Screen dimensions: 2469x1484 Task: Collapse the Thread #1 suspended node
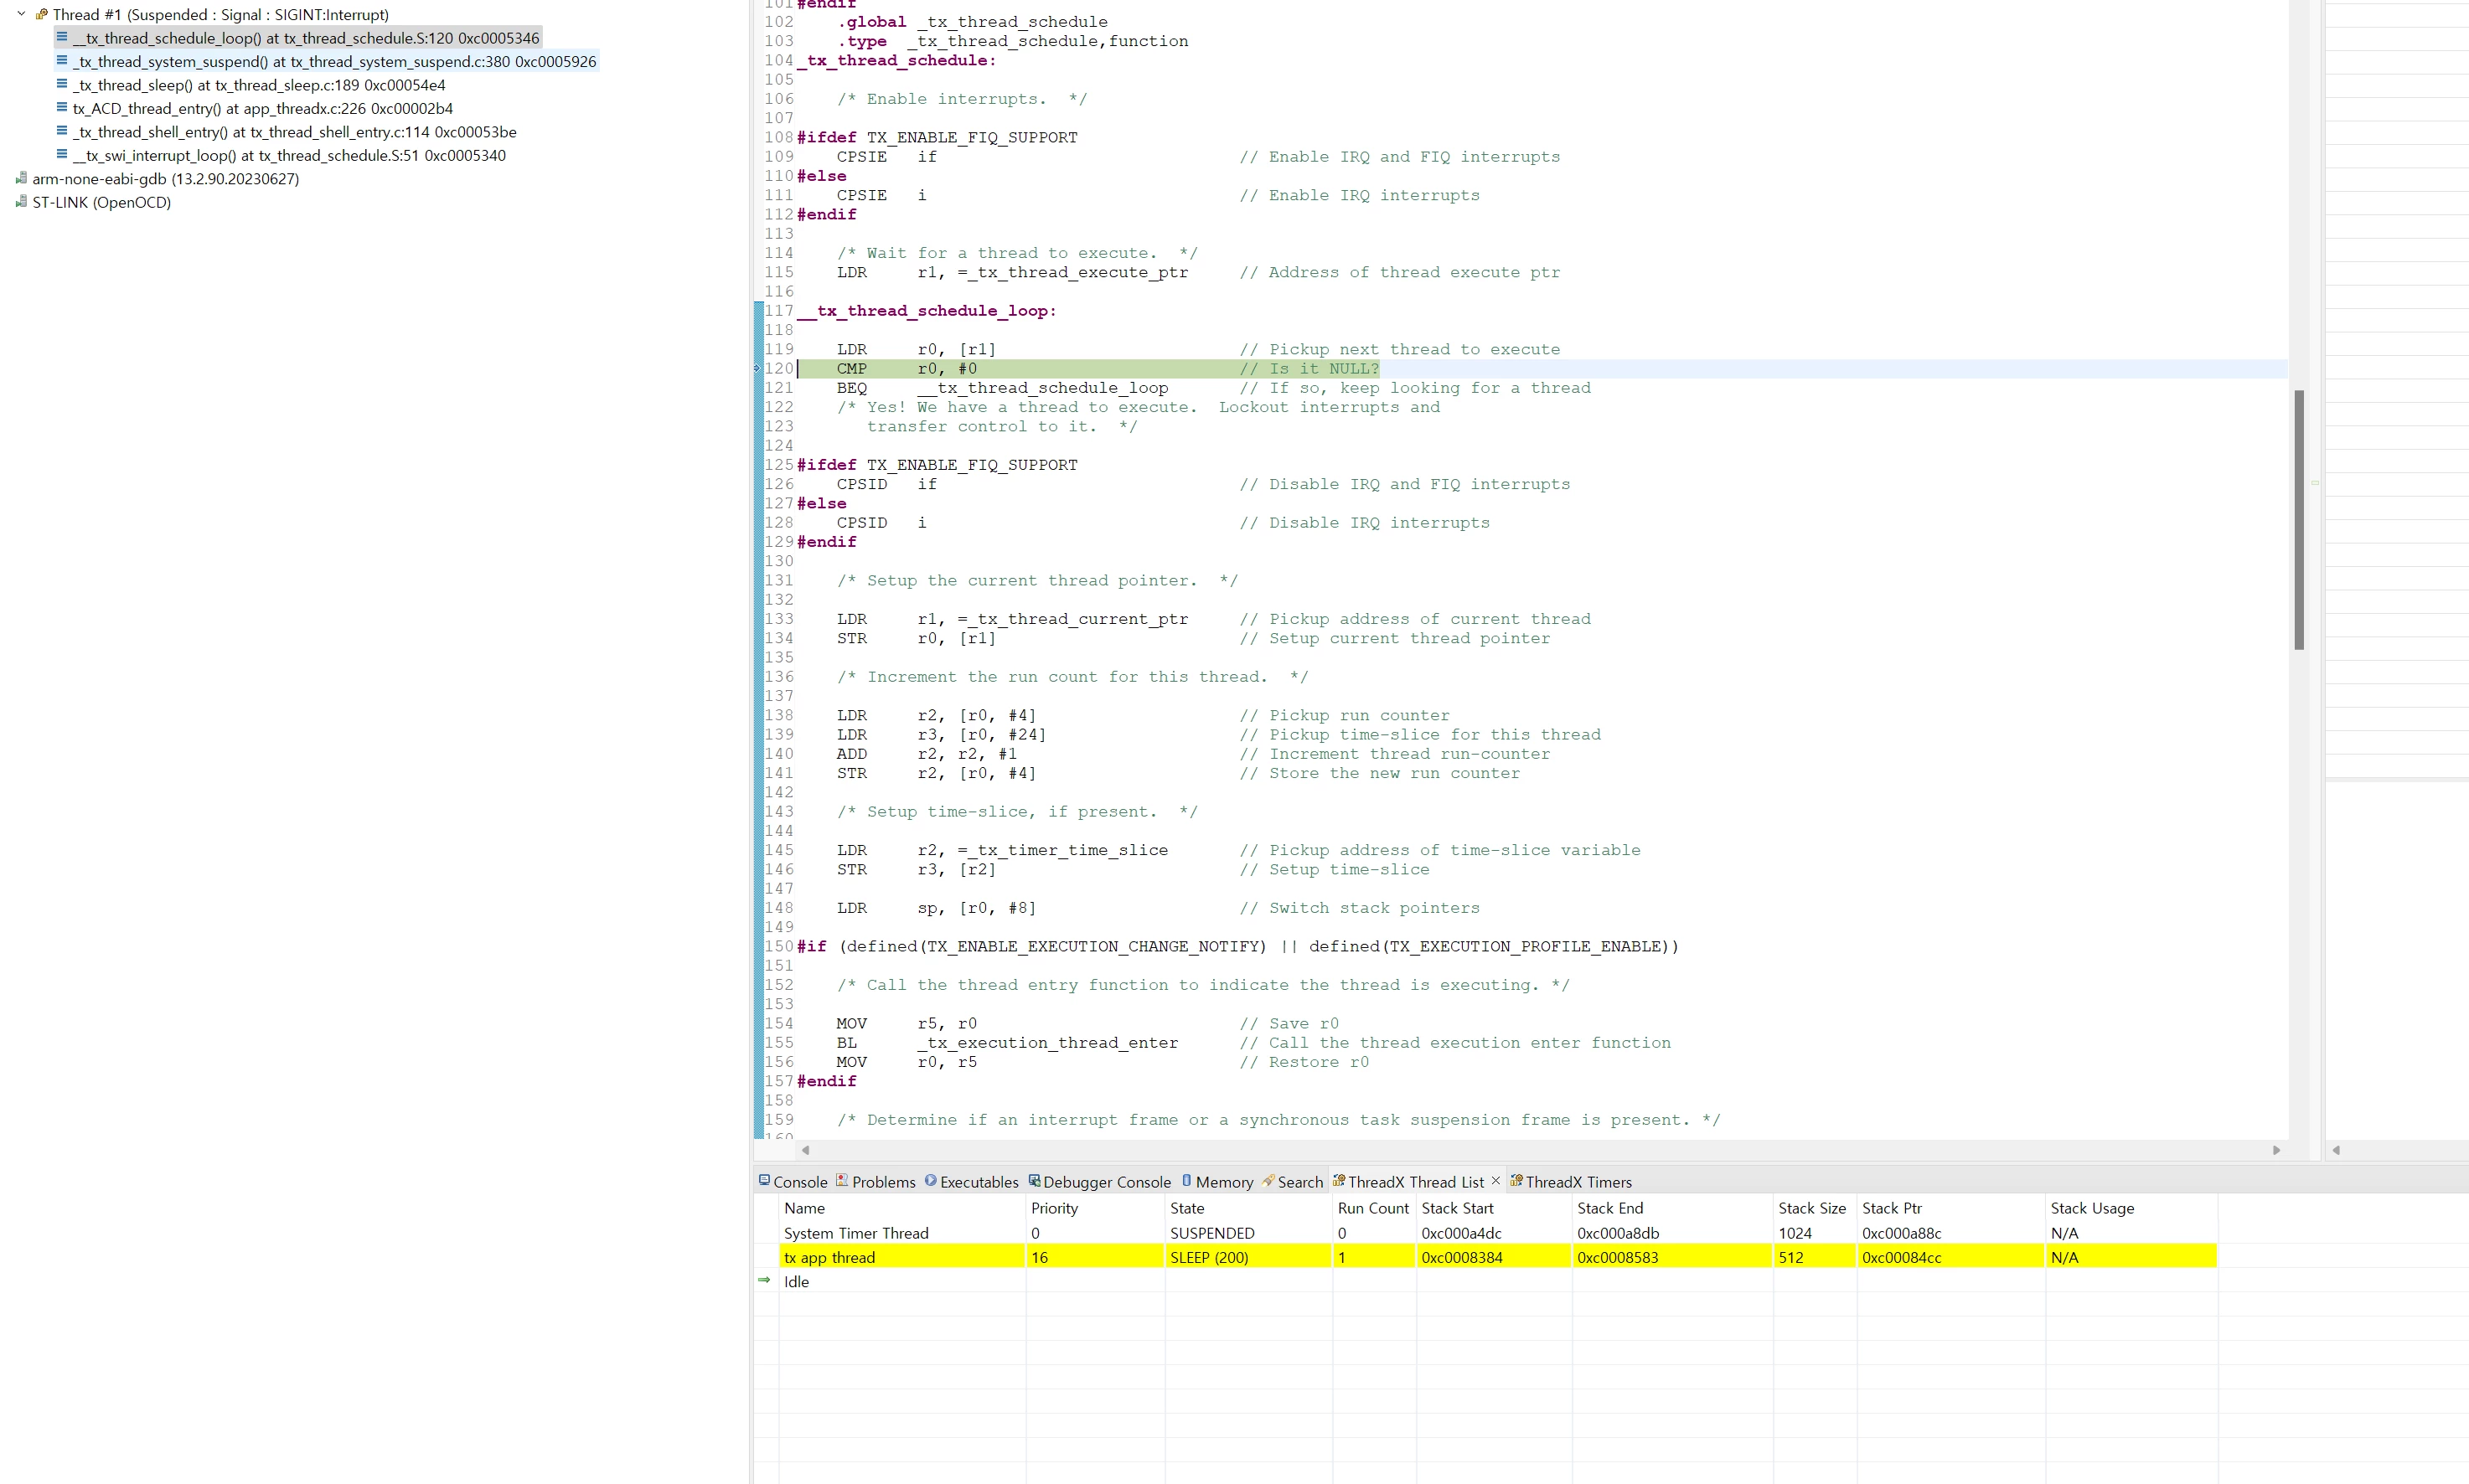(21, 14)
